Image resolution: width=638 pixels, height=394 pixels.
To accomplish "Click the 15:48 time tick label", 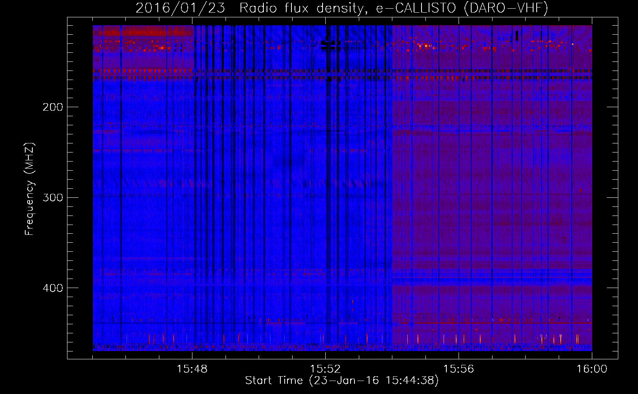I will (x=192, y=369).
